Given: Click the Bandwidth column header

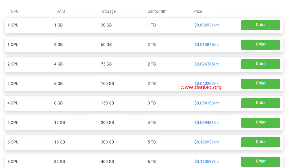Looking at the screenshot, I should click(x=157, y=11).
